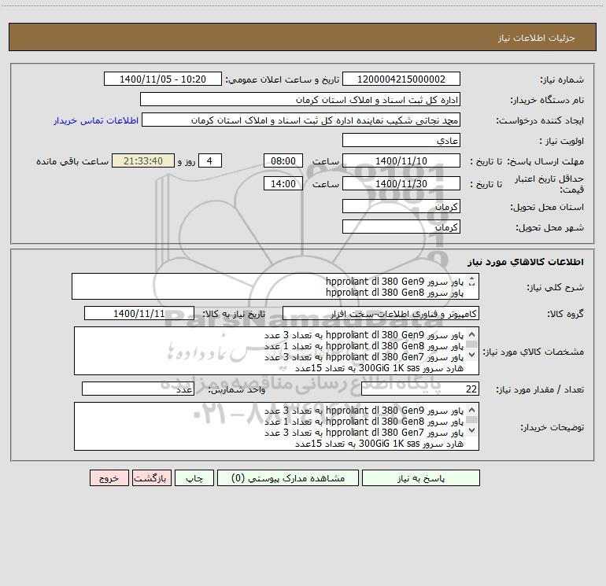Open the buyer contact information link
The width and height of the screenshot is (606, 586).
click(96, 120)
